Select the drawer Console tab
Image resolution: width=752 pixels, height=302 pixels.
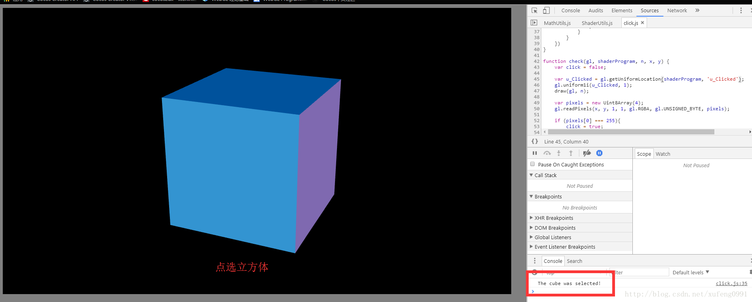553,261
